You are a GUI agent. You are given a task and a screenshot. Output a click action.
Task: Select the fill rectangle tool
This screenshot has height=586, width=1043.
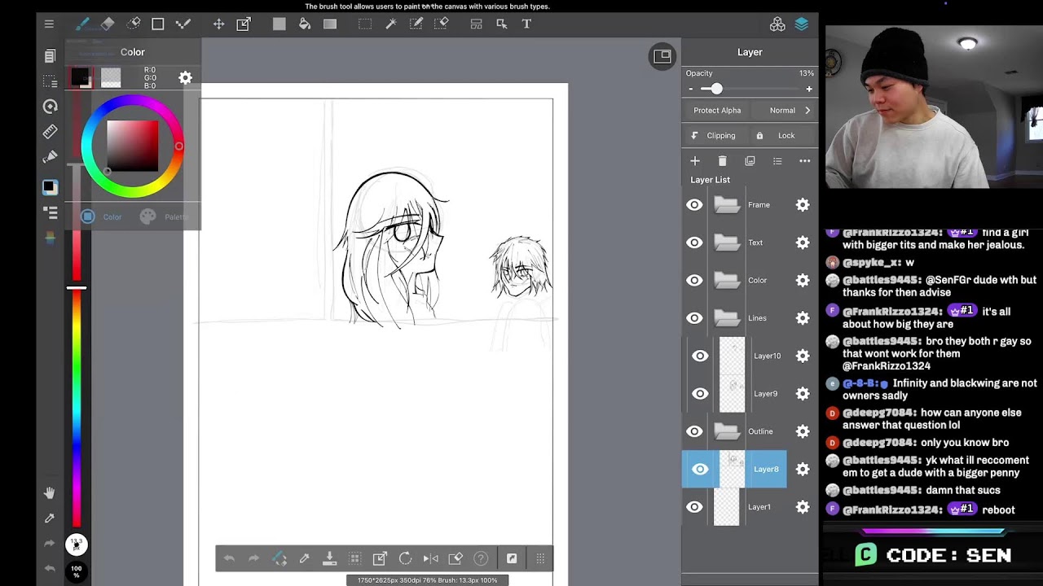coord(279,24)
